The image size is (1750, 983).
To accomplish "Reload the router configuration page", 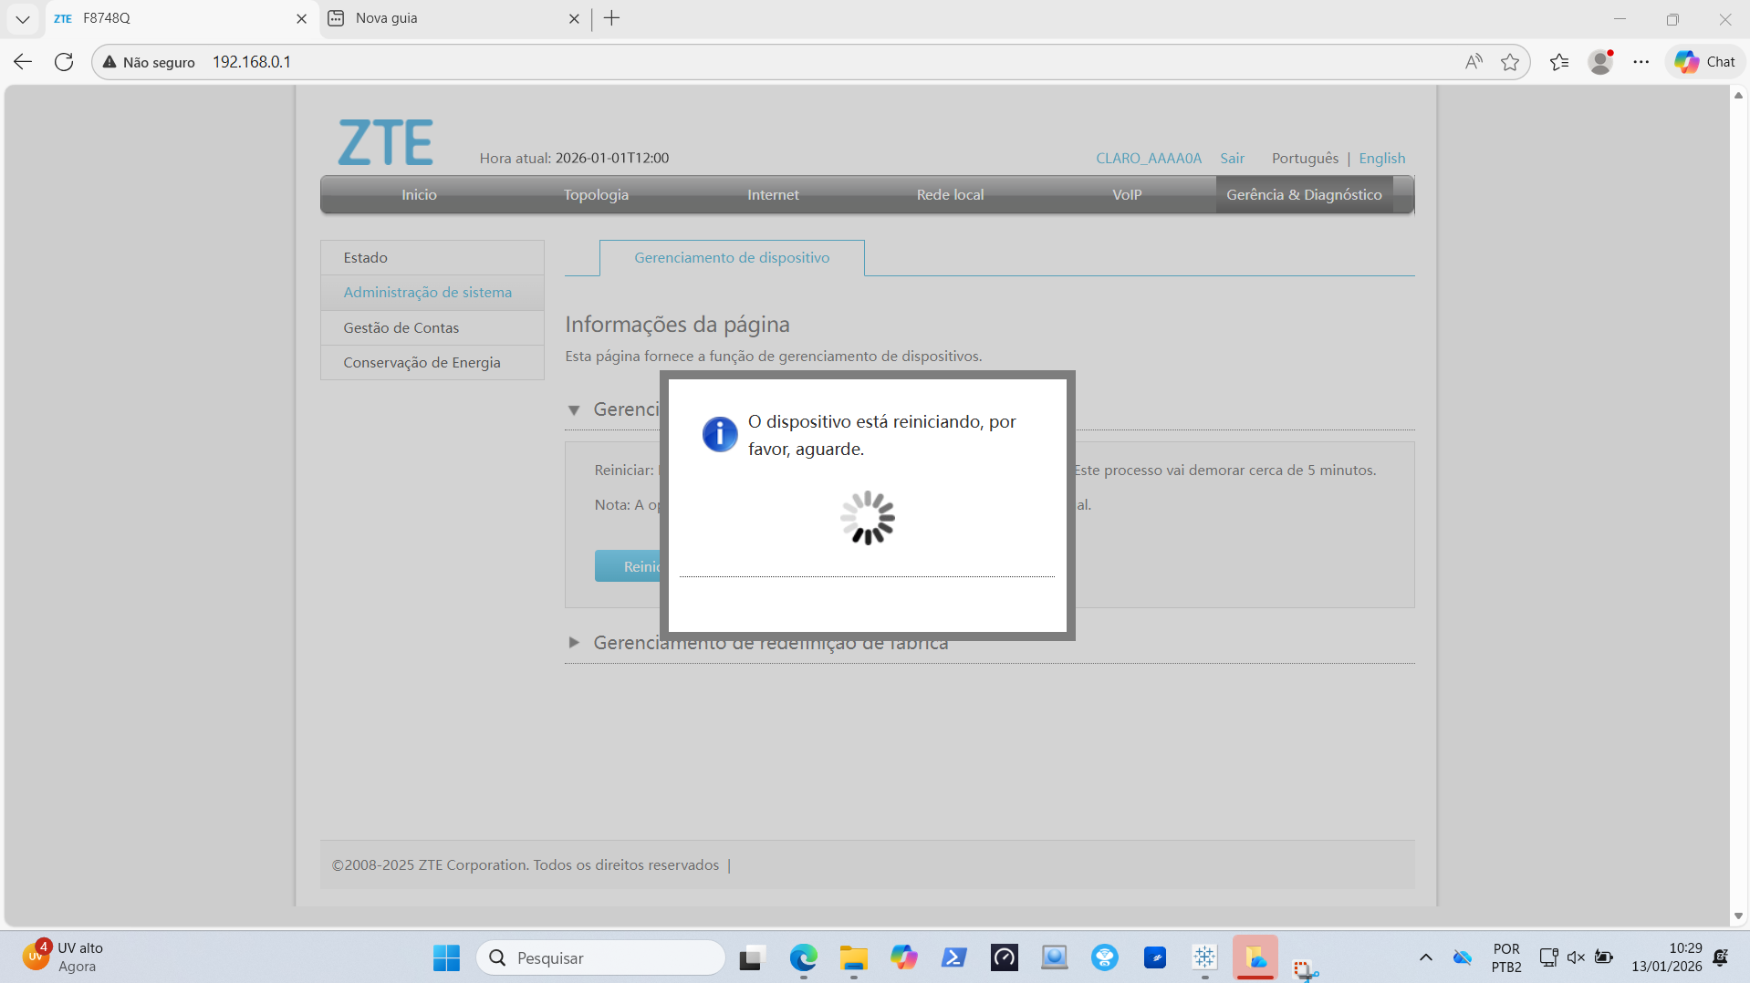I will (64, 61).
